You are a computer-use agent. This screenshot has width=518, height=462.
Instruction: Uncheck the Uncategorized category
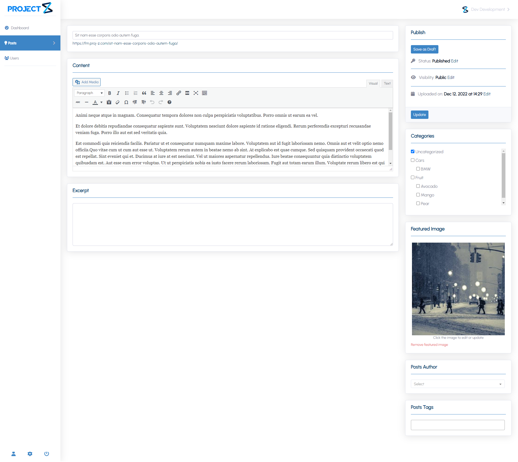[413, 152]
